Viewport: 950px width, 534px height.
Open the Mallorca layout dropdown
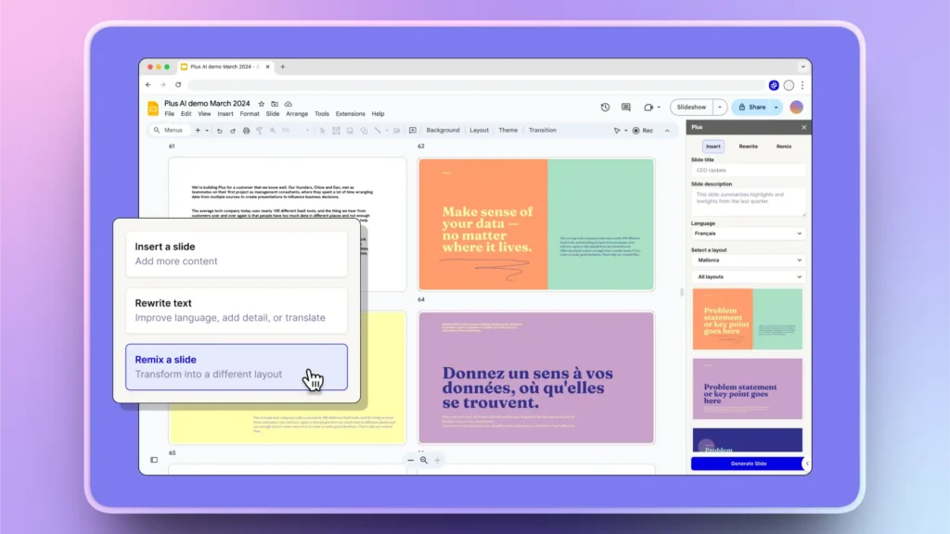[x=749, y=261]
